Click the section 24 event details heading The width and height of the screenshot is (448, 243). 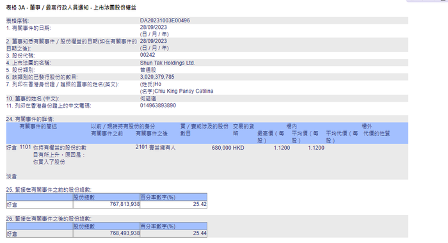30,119
